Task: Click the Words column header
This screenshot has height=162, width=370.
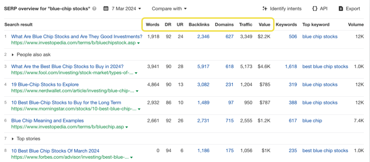Action: coord(152,25)
